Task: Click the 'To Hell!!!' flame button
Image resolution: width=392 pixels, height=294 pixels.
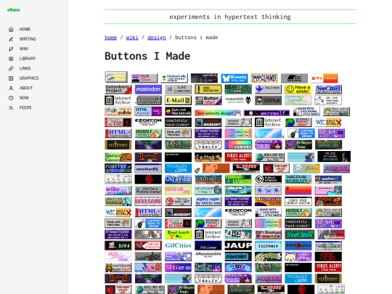Action: (208, 157)
